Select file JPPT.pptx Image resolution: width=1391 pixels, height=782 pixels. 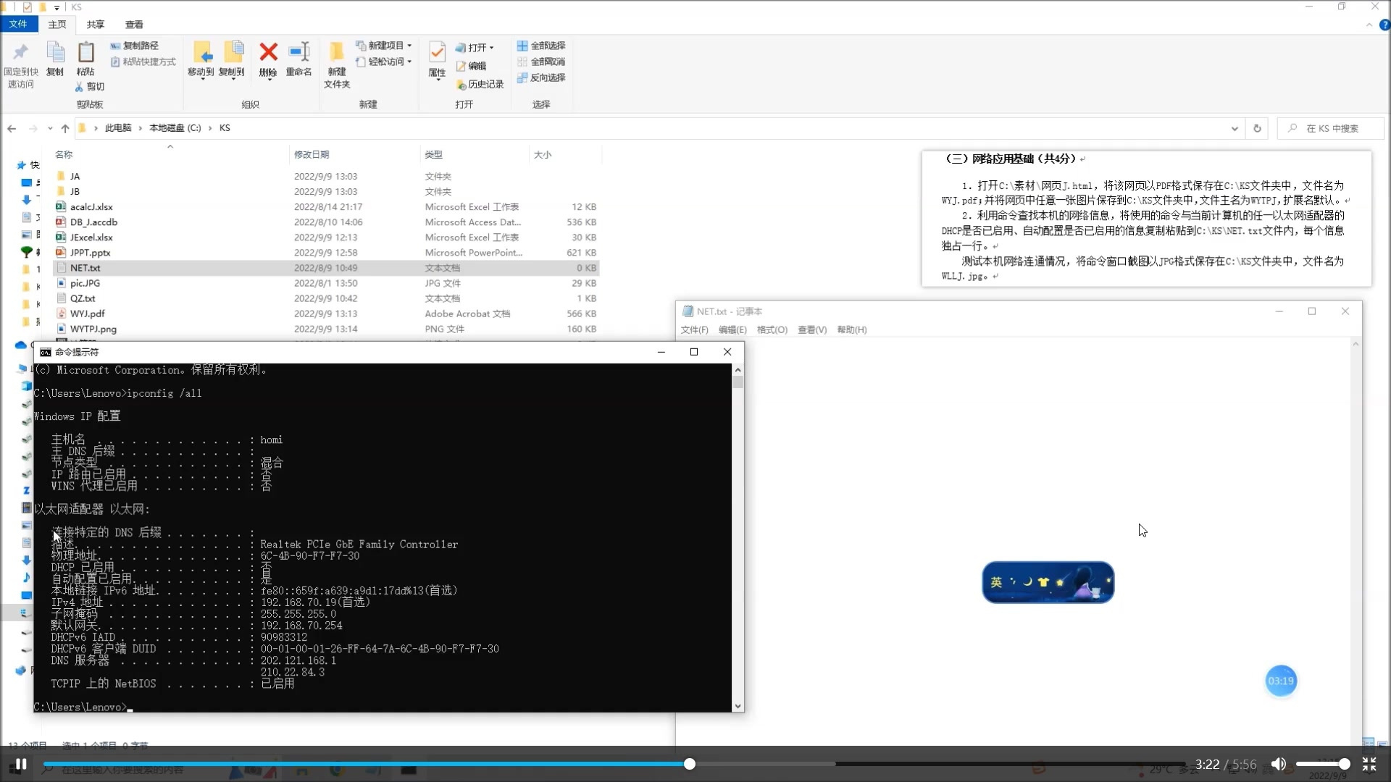(x=326, y=252)
